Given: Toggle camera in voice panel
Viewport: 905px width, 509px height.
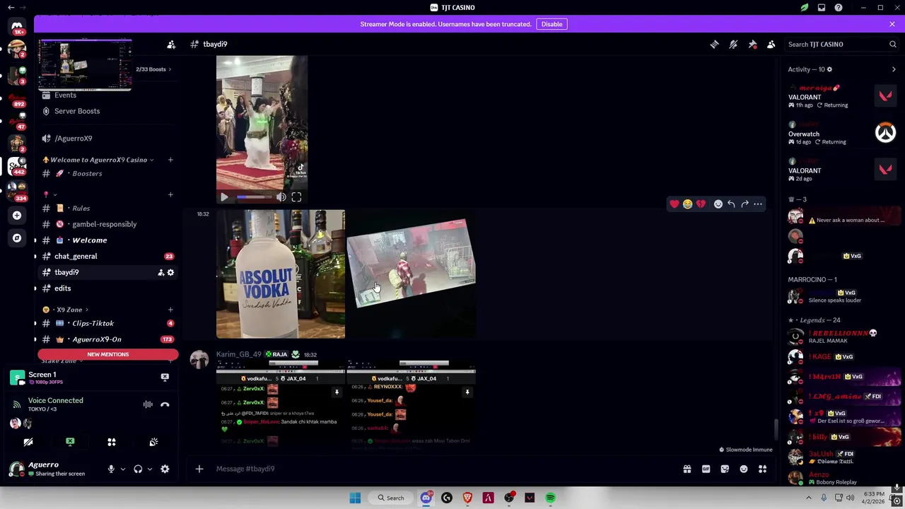Looking at the screenshot, I should (x=28, y=442).
